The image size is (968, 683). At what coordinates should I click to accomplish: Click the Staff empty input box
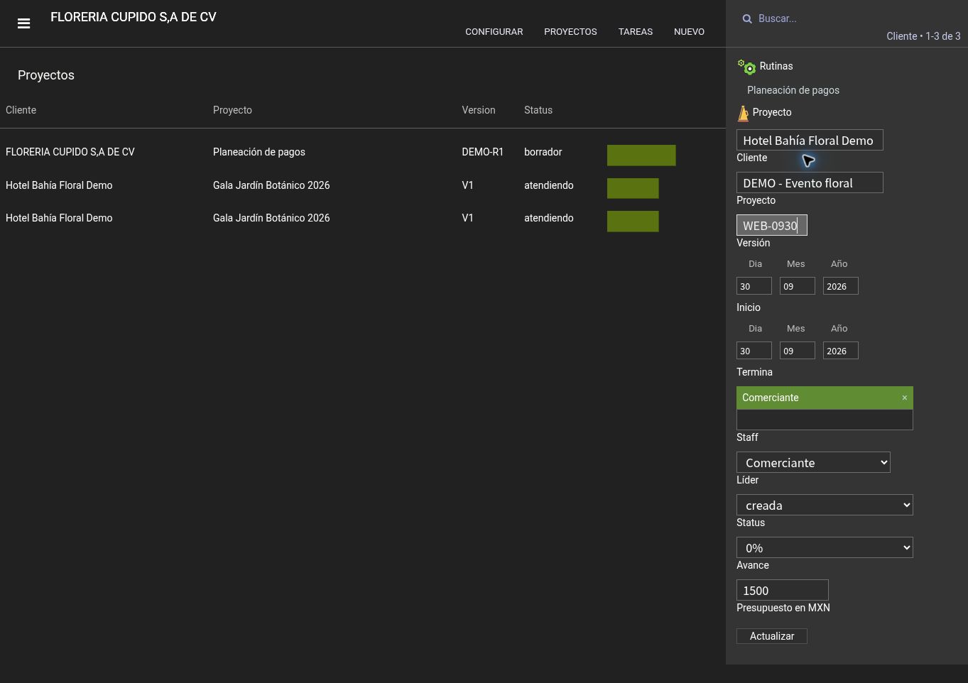(825, 420)
